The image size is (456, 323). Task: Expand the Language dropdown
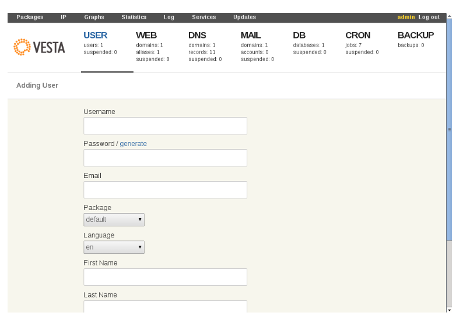tap(114, 247)
